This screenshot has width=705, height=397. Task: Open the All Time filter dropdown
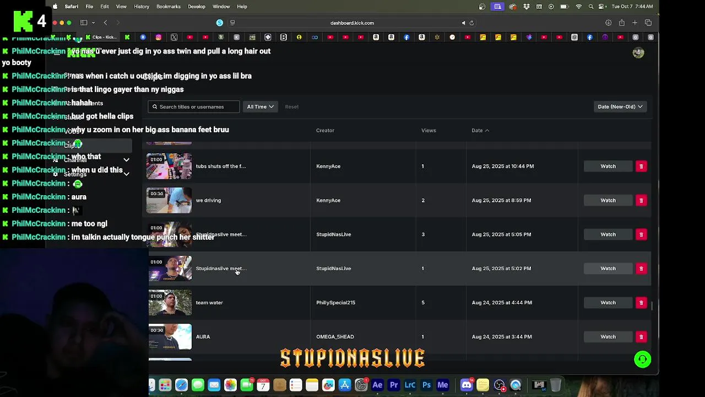260,106
